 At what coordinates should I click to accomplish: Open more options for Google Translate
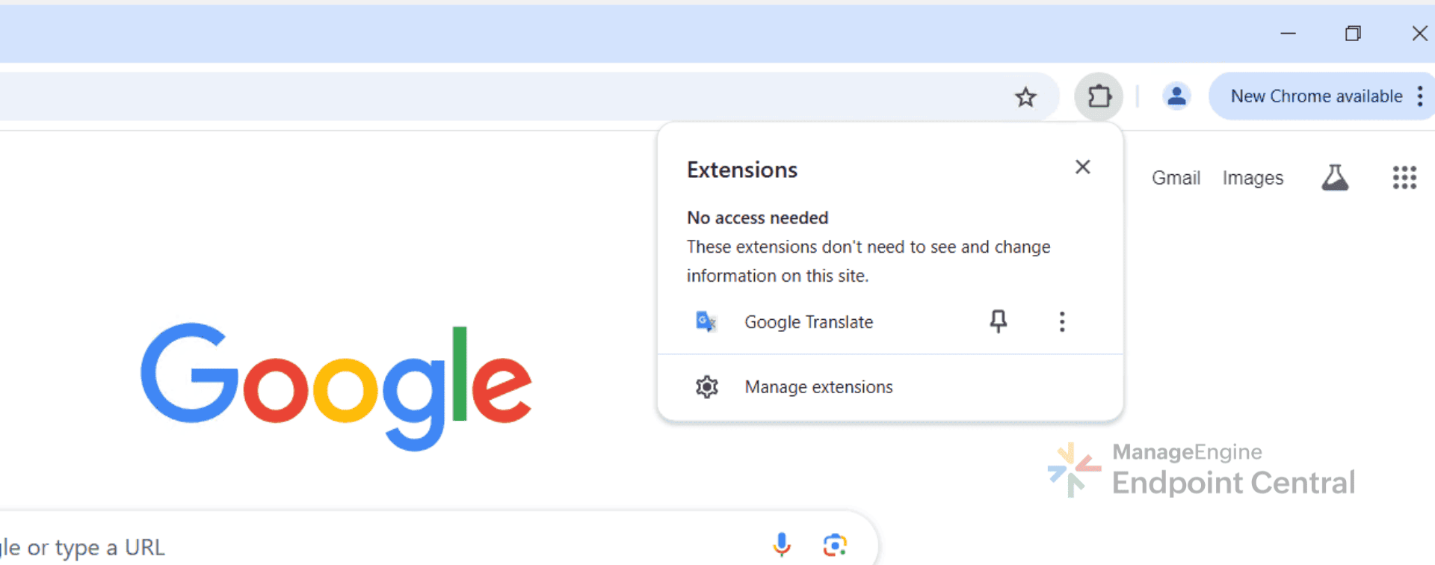(x=1061, y=322)
